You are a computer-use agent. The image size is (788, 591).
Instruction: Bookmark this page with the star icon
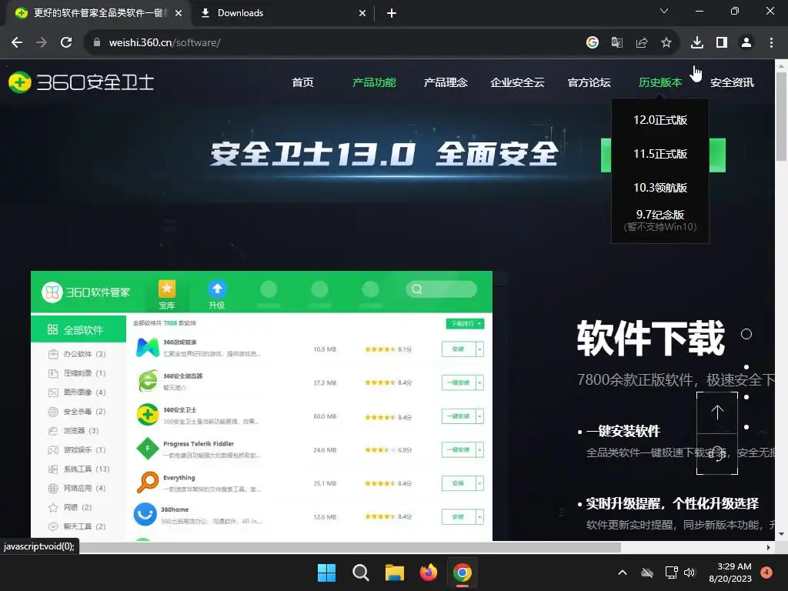point(666,43)
